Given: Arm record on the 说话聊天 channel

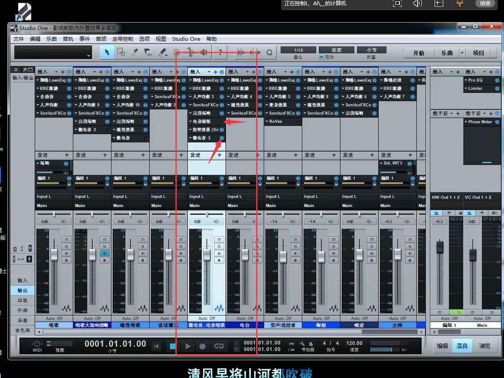Looking at the screenshot, I should tap(181, 260).
